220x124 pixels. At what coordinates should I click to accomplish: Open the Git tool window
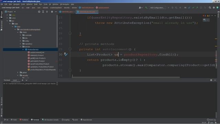[x=6, y=120]
